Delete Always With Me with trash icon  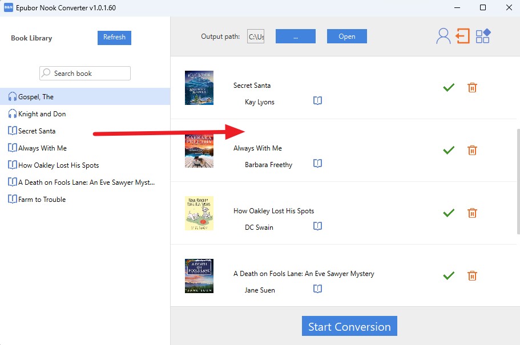[472, 150]
